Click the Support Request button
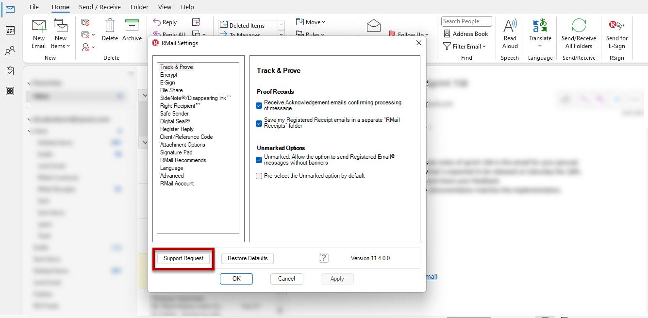The height and width of the screenshot is (318, 648). click(x=183, y=258)
